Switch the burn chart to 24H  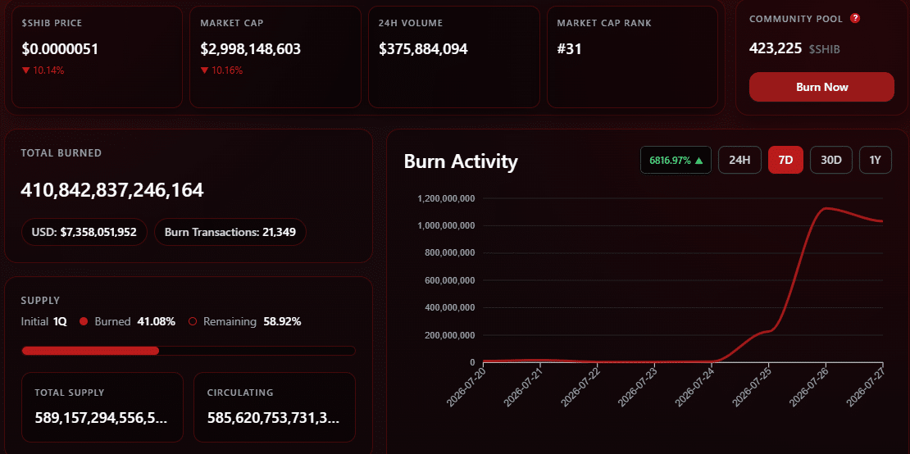pos(739,160)
